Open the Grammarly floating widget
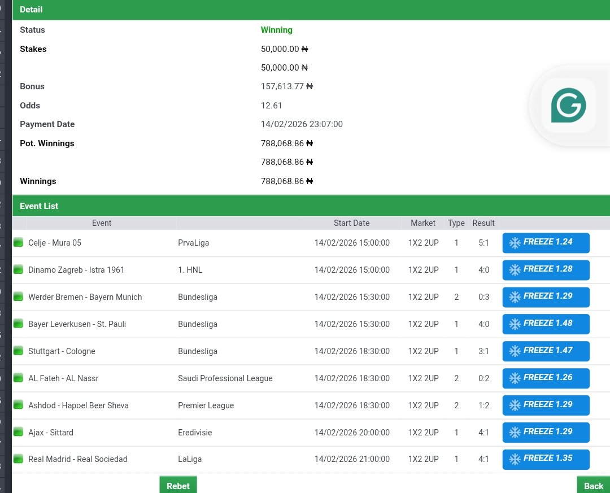610x493 pixels. (x=569, y=105)
